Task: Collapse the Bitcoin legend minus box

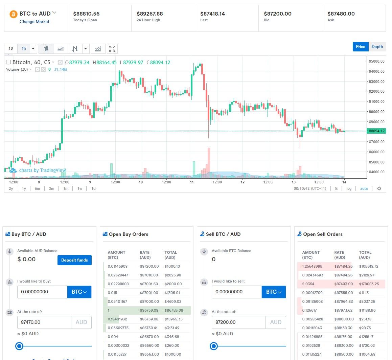Action: point(8,62)
